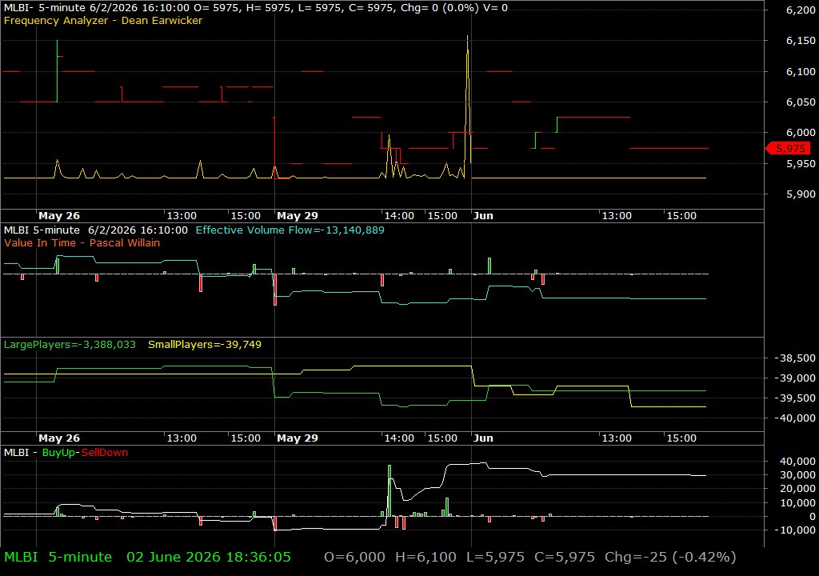Click the 'SmallPlayers=-39,749' legend

(x=205, y=345)
